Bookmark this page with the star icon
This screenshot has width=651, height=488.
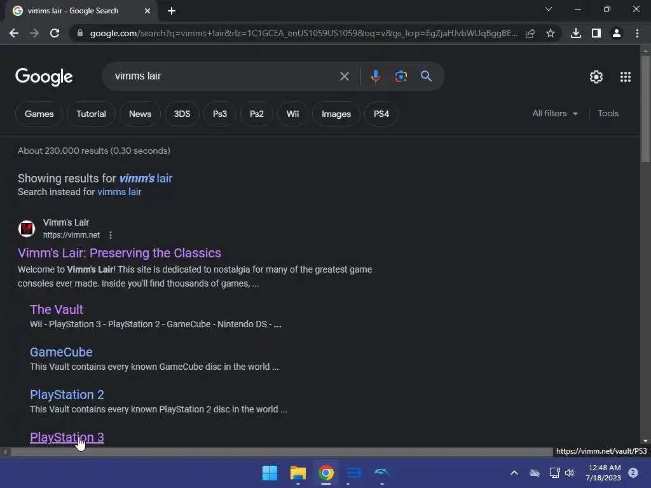(550, 33)
